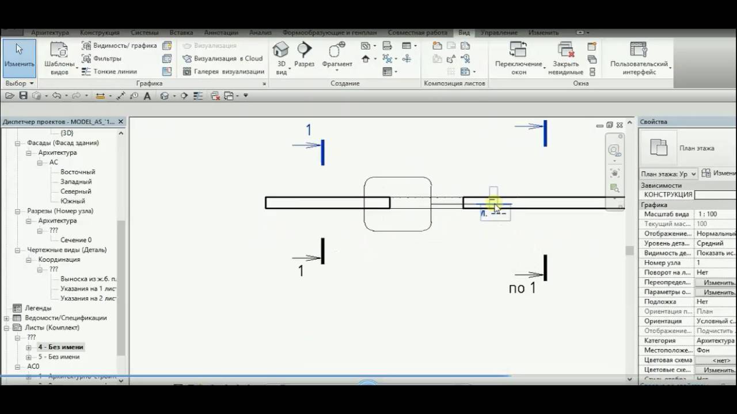Click the Разрез section tool

click(x=304, y=55)
